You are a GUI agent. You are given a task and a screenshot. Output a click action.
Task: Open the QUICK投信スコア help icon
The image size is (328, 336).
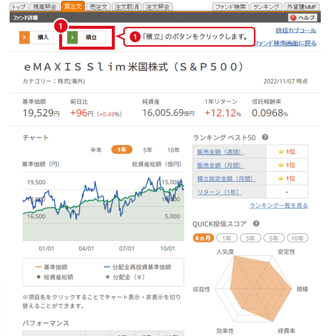click(x=256, y=223)
